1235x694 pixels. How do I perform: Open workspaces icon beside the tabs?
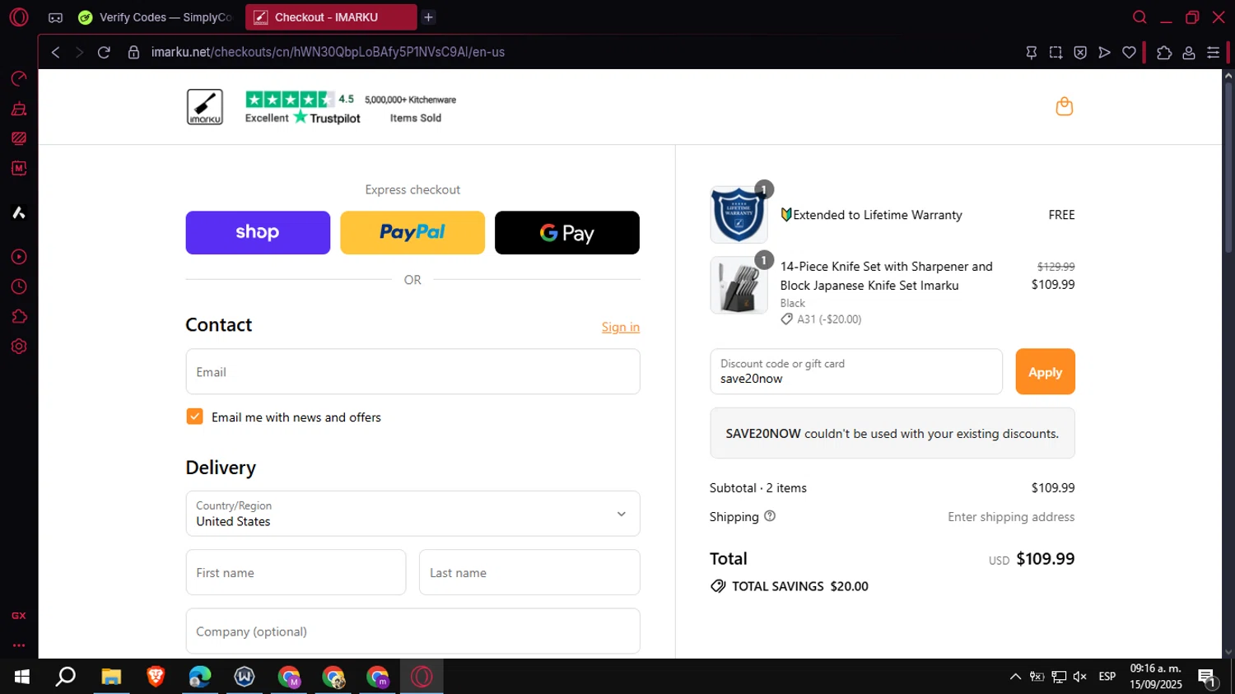click(55, 17)
